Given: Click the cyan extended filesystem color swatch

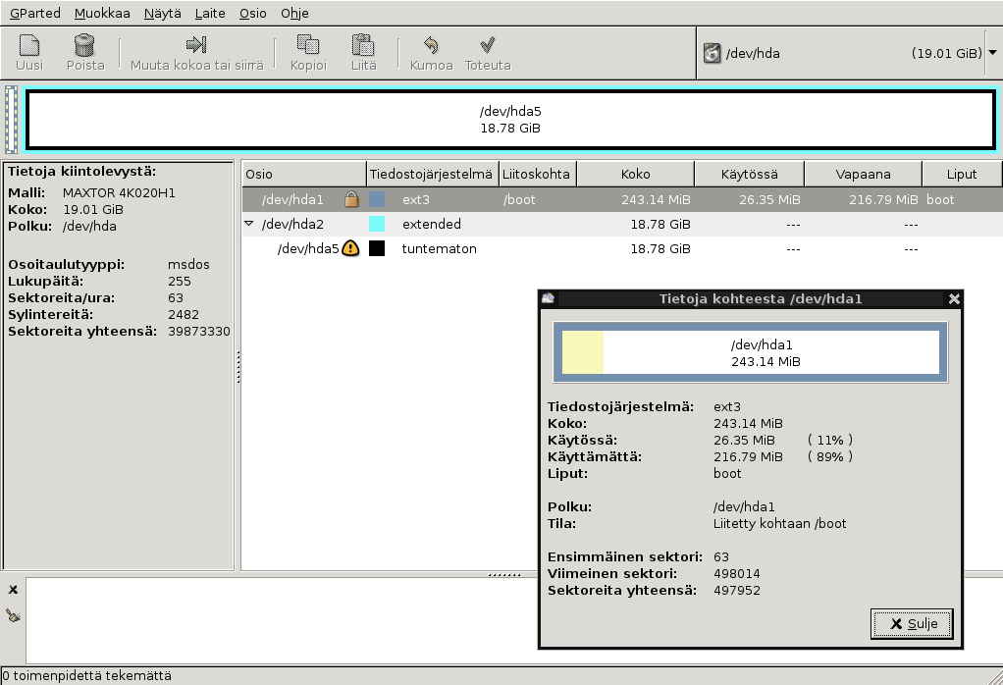Looking at the screenshot, I should point(377,224).
